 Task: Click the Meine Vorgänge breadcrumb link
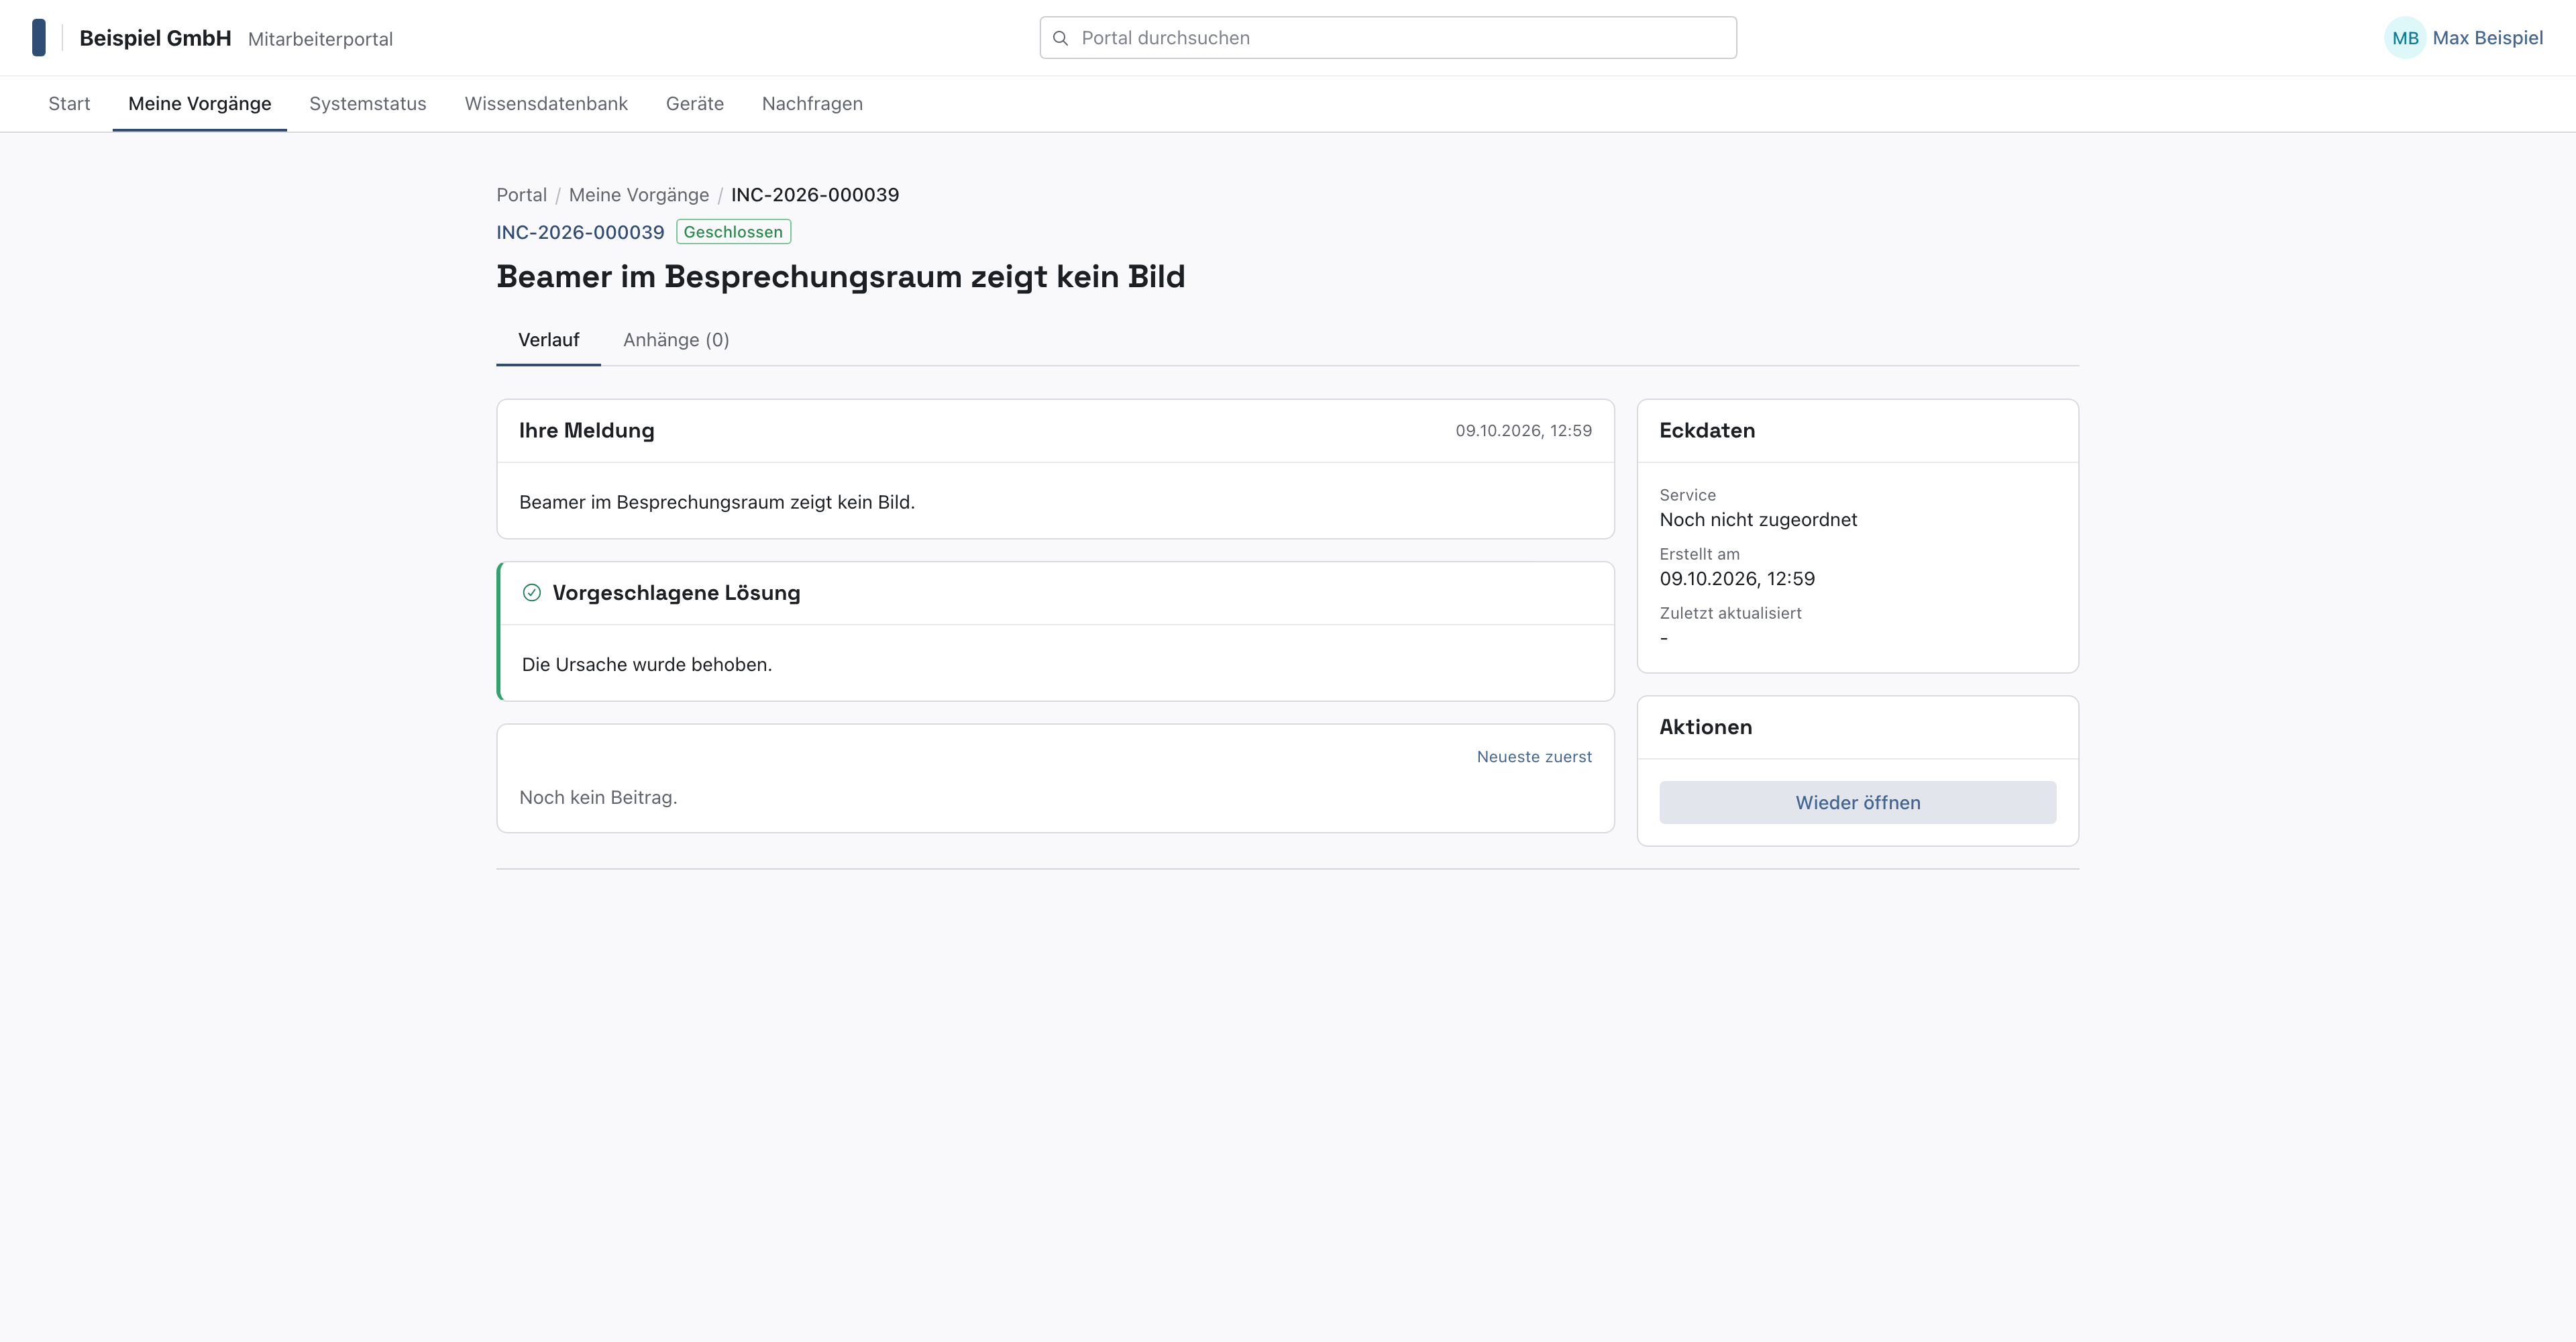click(639, 195)
